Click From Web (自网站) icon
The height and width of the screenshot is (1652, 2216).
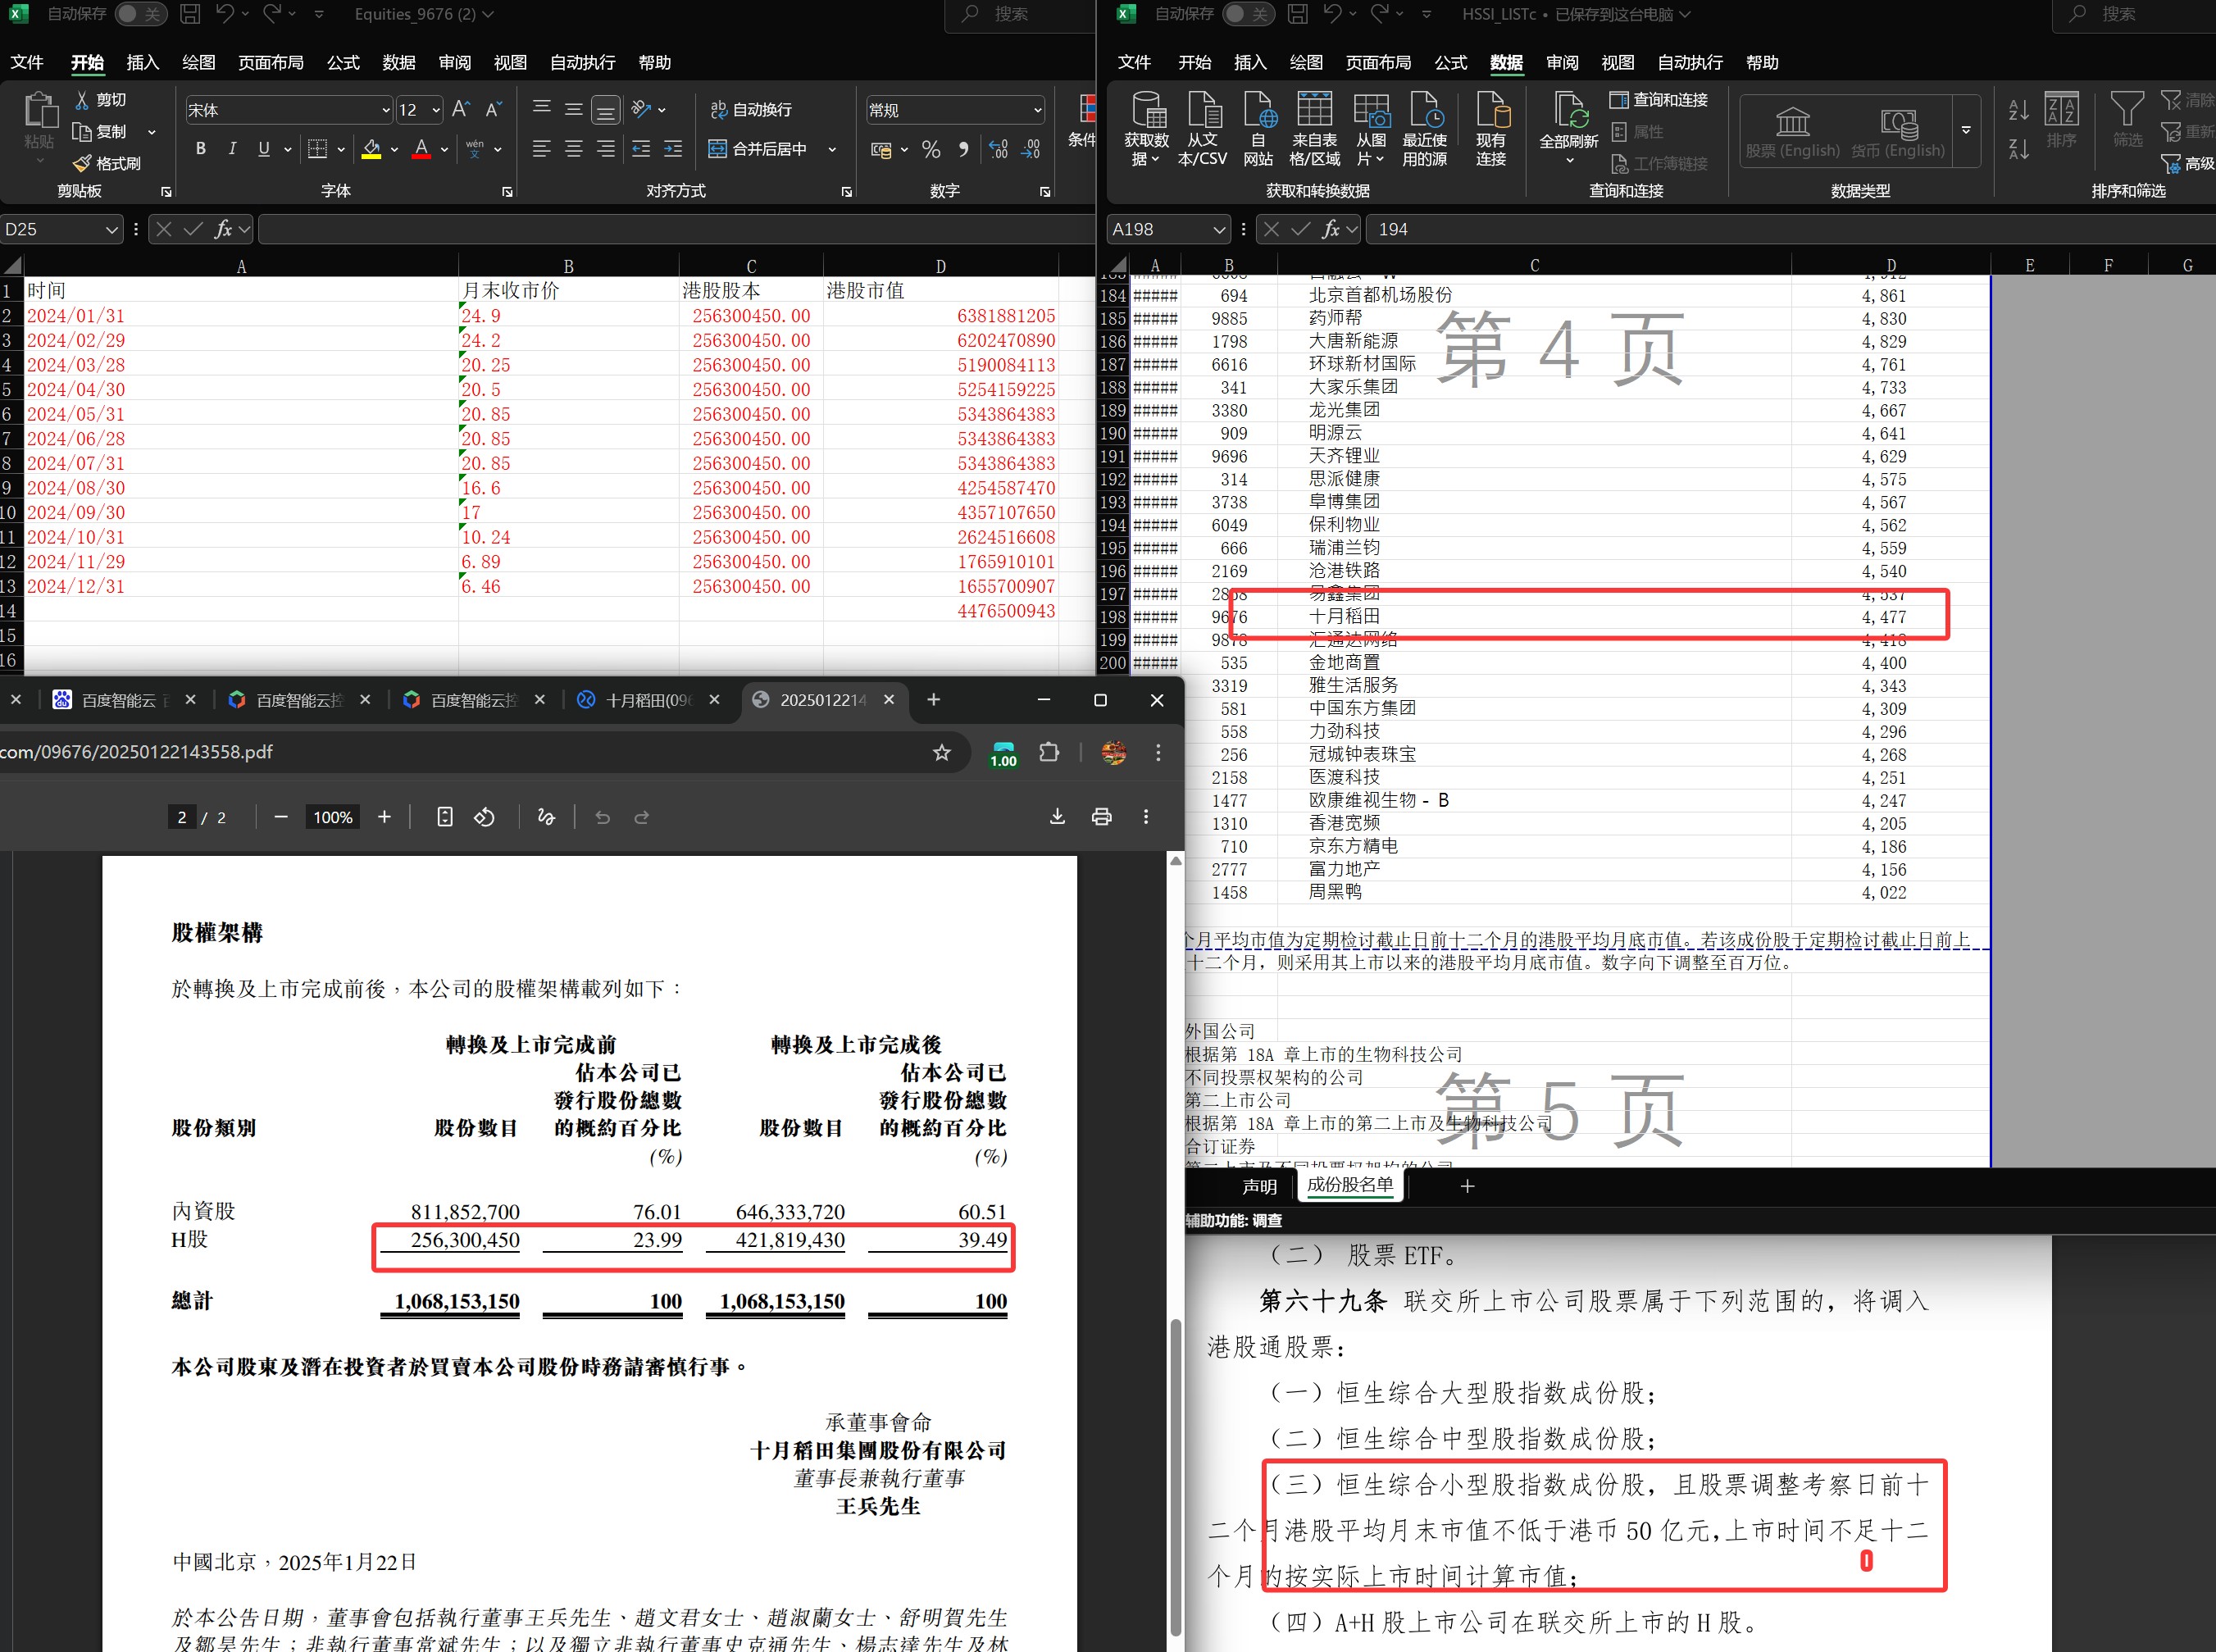click(x=1259, y=128)
